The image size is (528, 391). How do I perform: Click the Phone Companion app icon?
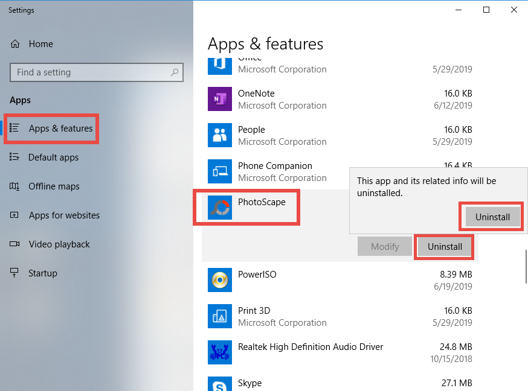220,171
